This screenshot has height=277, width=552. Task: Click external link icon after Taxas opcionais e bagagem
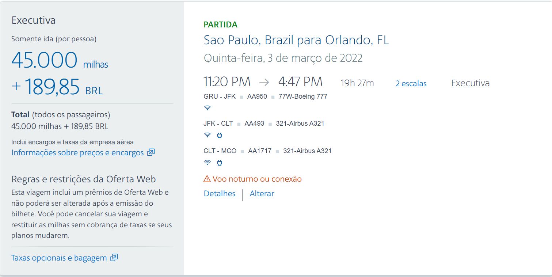(114, 258)
